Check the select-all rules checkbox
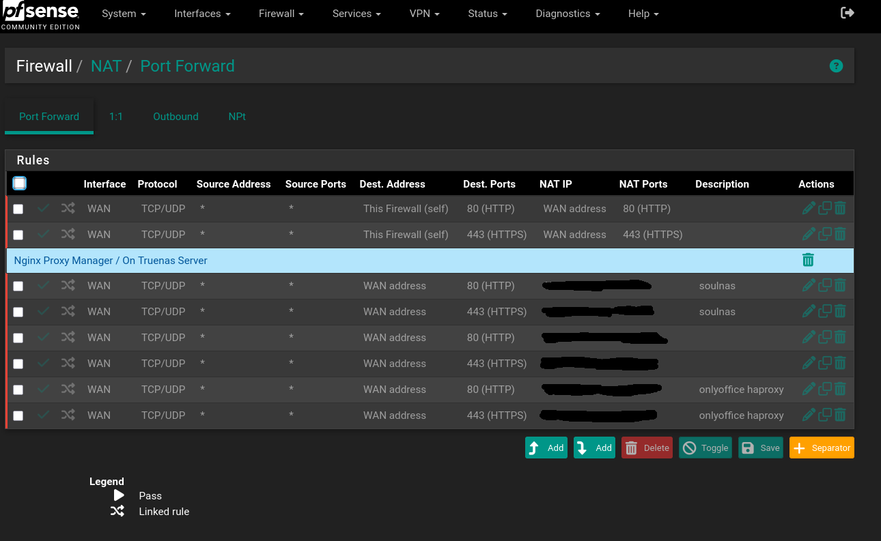This screenshot has width=881, height=541. tap(19, 183)
